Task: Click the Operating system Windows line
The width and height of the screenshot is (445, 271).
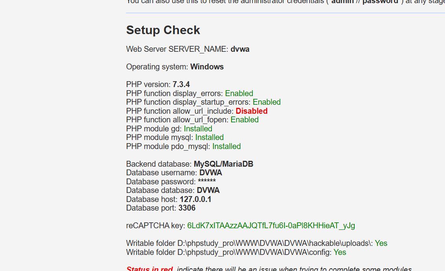Action: tap(175, 67)
